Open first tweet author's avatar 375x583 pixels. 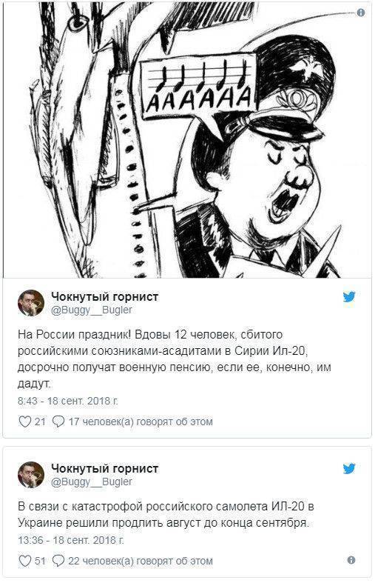[x=31, y=303]
